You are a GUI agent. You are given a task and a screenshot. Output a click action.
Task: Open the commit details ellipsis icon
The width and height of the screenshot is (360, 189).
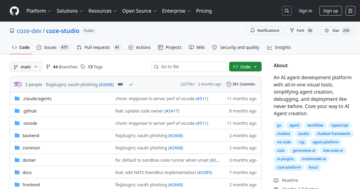pyautogui.click(x=120, y=85)
